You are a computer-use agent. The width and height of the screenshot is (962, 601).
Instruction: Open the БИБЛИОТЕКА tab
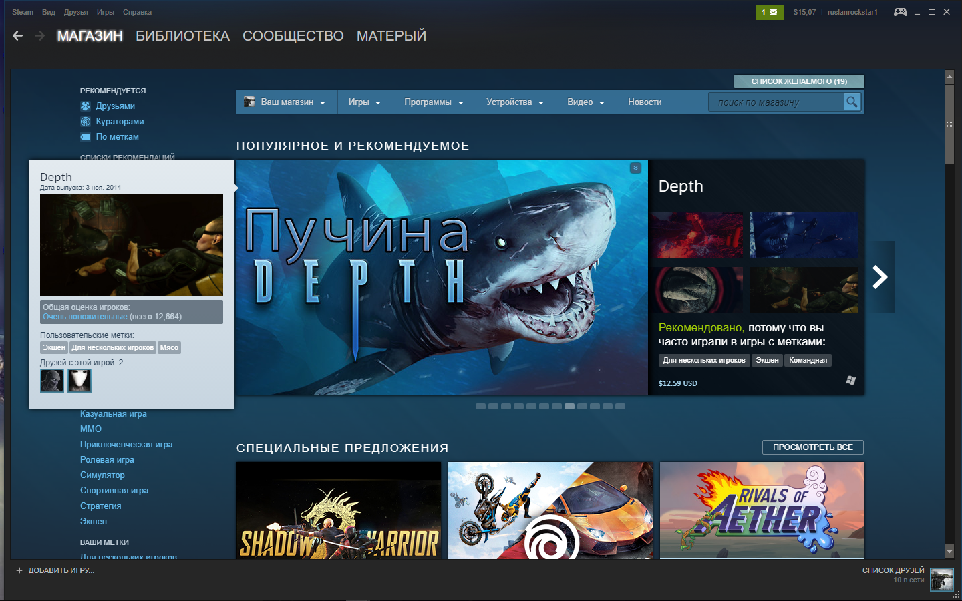182,36
